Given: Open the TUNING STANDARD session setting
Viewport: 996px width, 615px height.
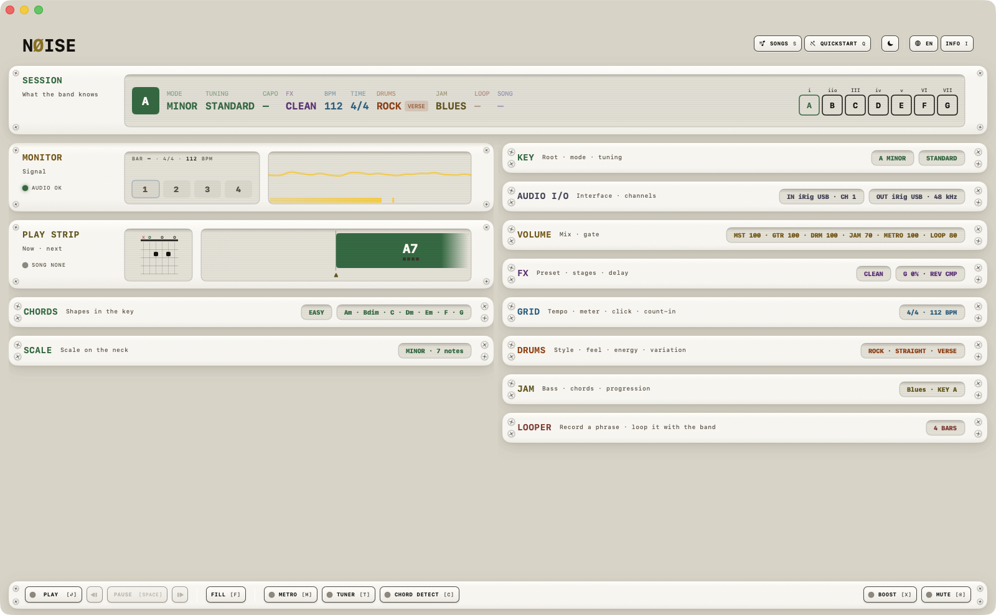Looking at the screenshot, I should [230, 101].
